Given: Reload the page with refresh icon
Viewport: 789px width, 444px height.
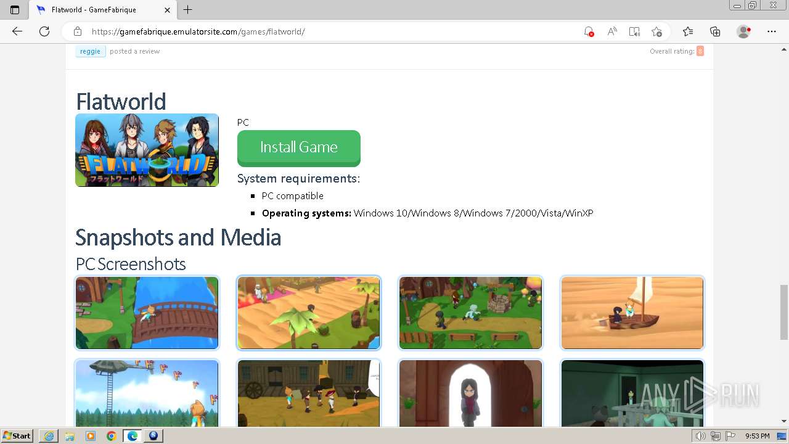Looking at the screenshot, I should coord(44,31).
